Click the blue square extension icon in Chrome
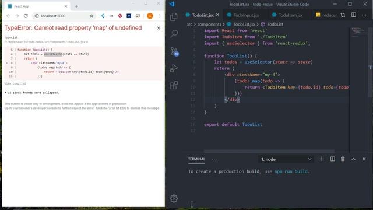This screenshot has height=210, width=373. [129, 16]
